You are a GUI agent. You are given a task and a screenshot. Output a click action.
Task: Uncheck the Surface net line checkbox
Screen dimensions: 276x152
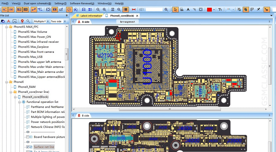[x=28, y=147]
